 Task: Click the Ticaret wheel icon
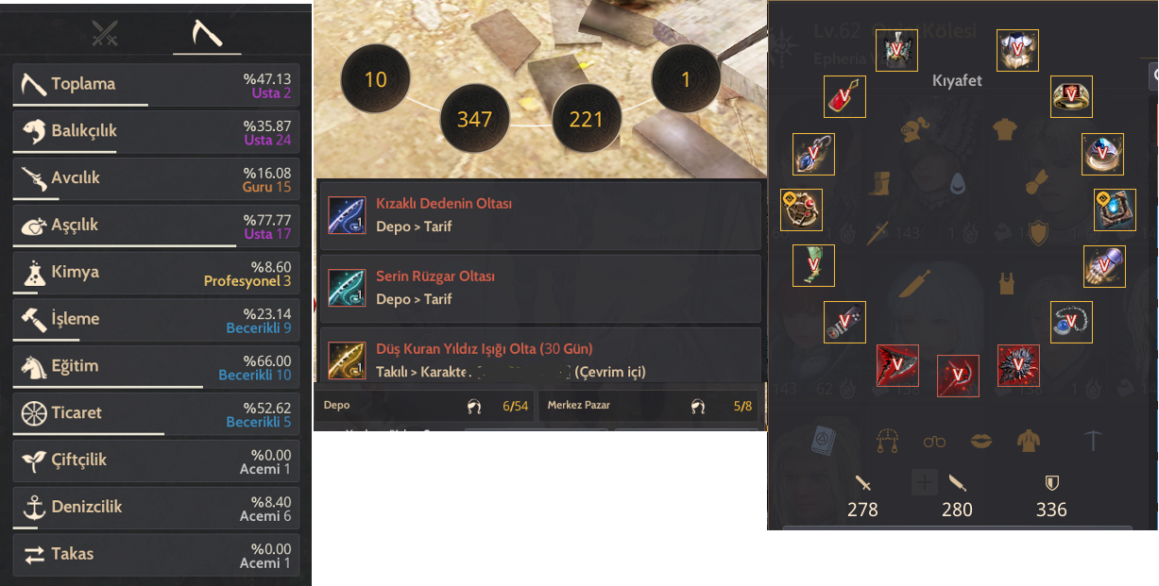point(34,413)
